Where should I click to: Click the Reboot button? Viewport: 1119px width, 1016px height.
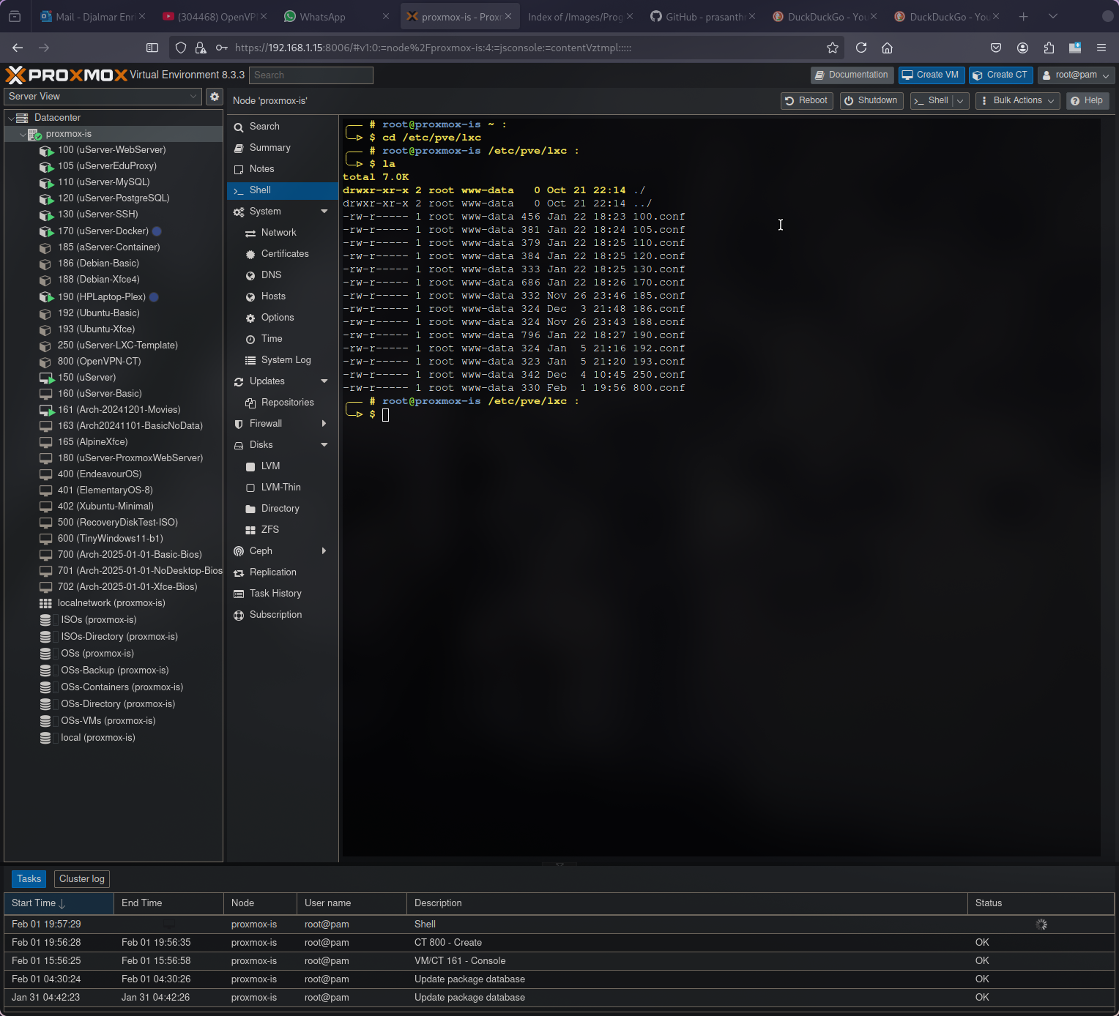click(x=806, y=101)
